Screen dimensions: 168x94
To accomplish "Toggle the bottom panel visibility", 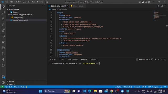I will click(143, 2).
